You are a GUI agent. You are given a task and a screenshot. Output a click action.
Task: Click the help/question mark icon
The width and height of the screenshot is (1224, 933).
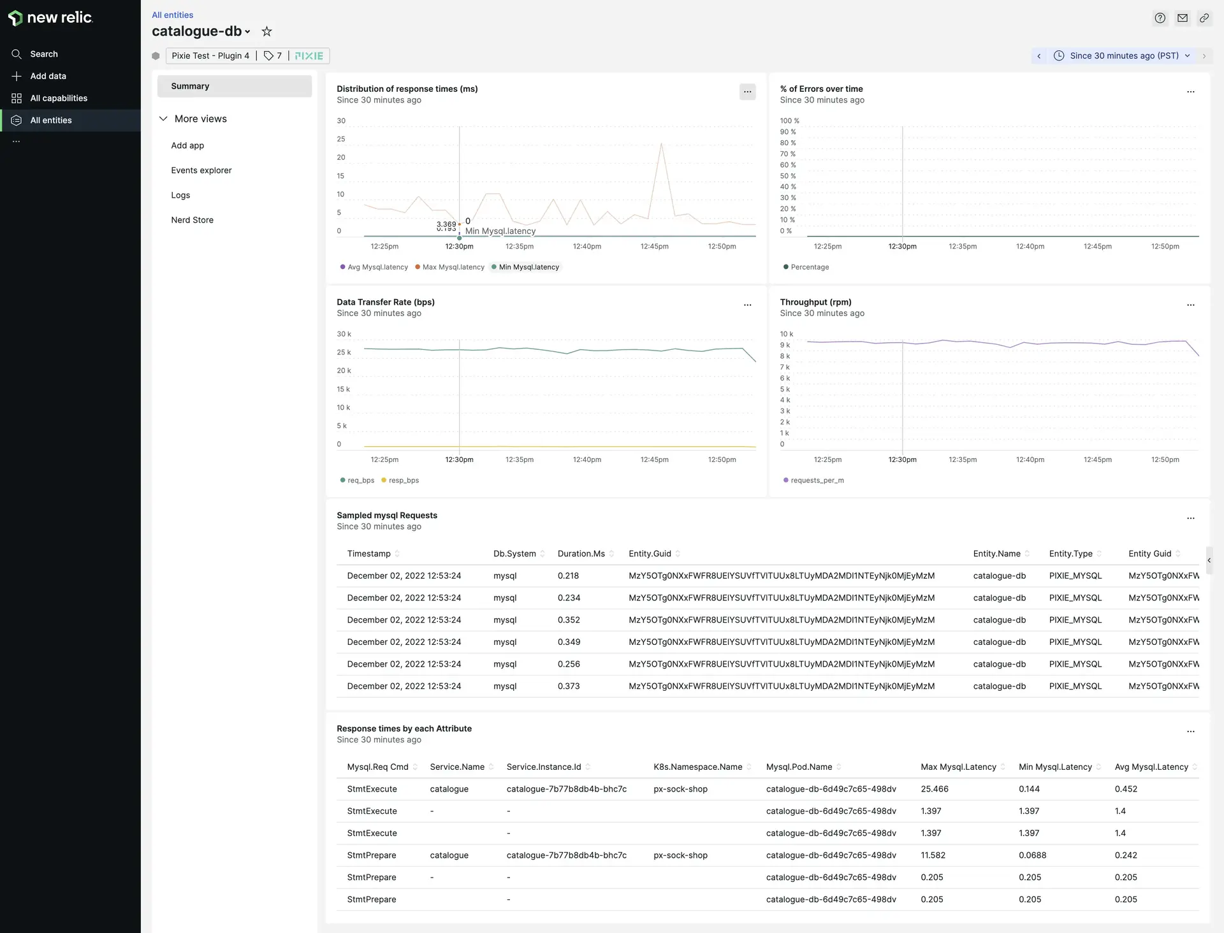click(1160, 17)
